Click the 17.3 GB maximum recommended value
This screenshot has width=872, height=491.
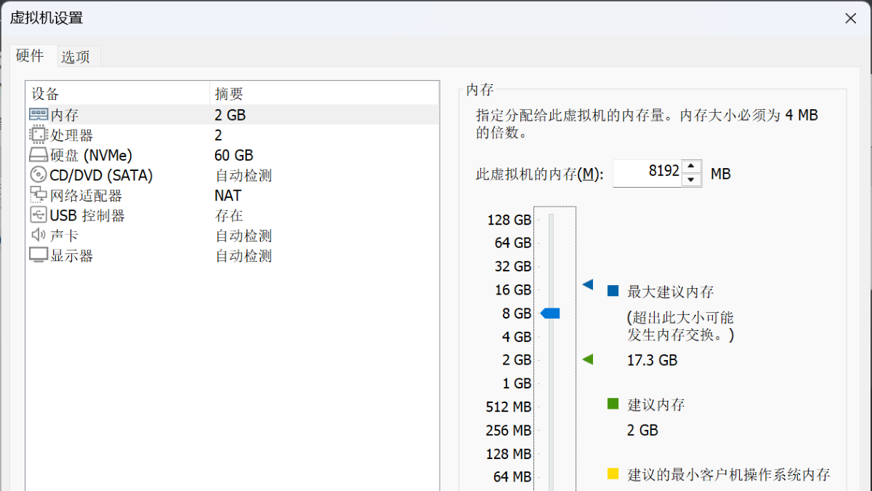tap(652, 360)
